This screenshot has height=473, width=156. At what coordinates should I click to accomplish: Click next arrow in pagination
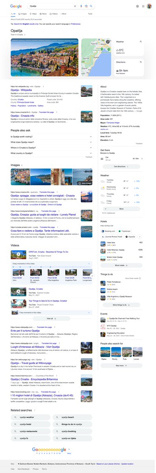point(69,450)
